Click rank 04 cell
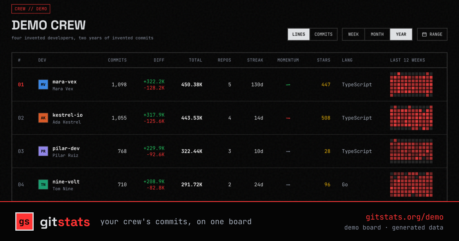Image resolution: width=459 pixels, height=241 pixels. 21,184
